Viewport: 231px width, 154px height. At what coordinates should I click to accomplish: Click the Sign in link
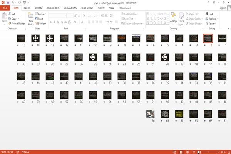[x=223, y=8]
